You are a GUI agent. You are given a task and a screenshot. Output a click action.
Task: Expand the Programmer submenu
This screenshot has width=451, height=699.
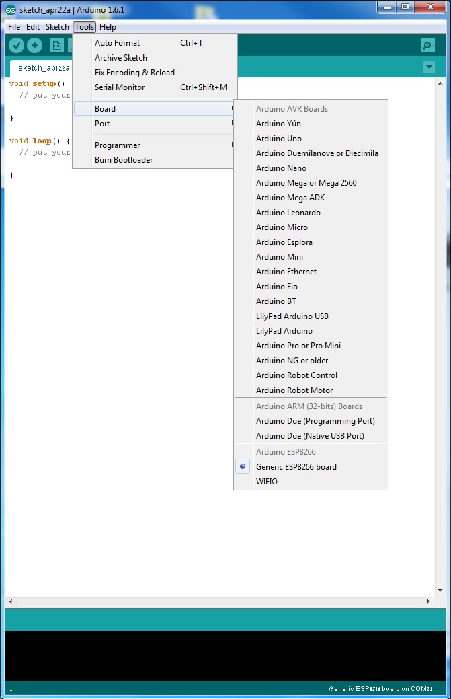154,145
